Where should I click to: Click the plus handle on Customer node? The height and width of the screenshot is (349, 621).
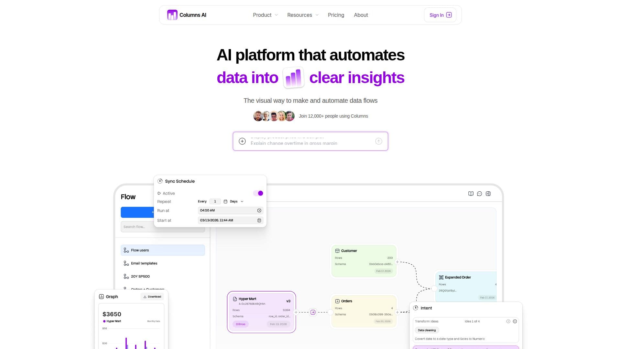[x=397, y=262]
